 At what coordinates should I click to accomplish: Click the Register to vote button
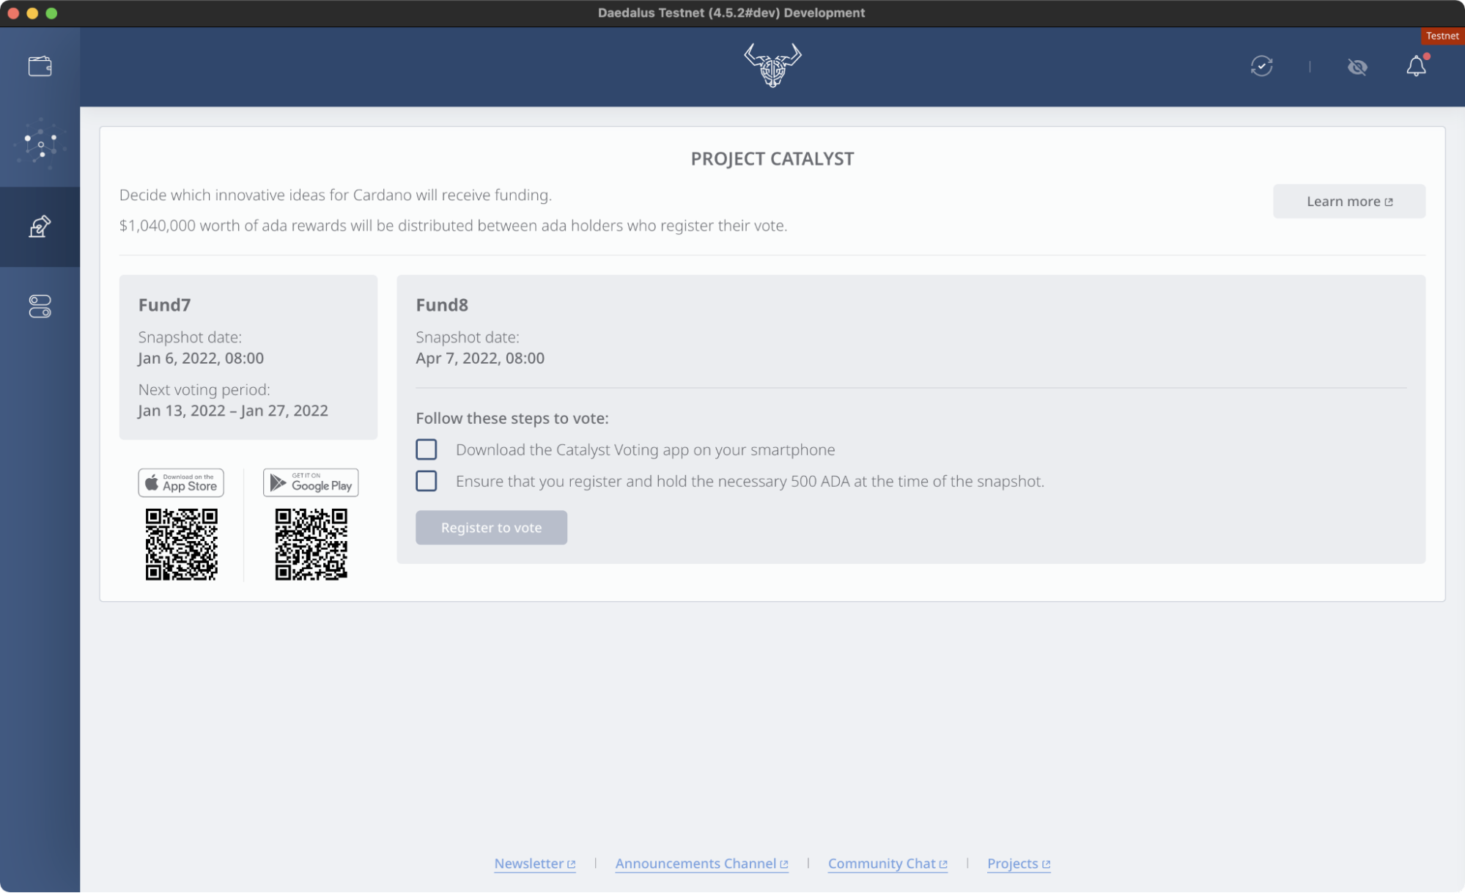[x=491, y=528]
